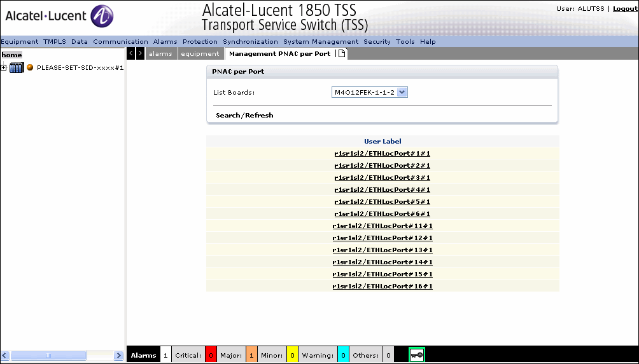The image size is (639, 364).
Task: Open the Alarms menu
Action: (165, 41)
